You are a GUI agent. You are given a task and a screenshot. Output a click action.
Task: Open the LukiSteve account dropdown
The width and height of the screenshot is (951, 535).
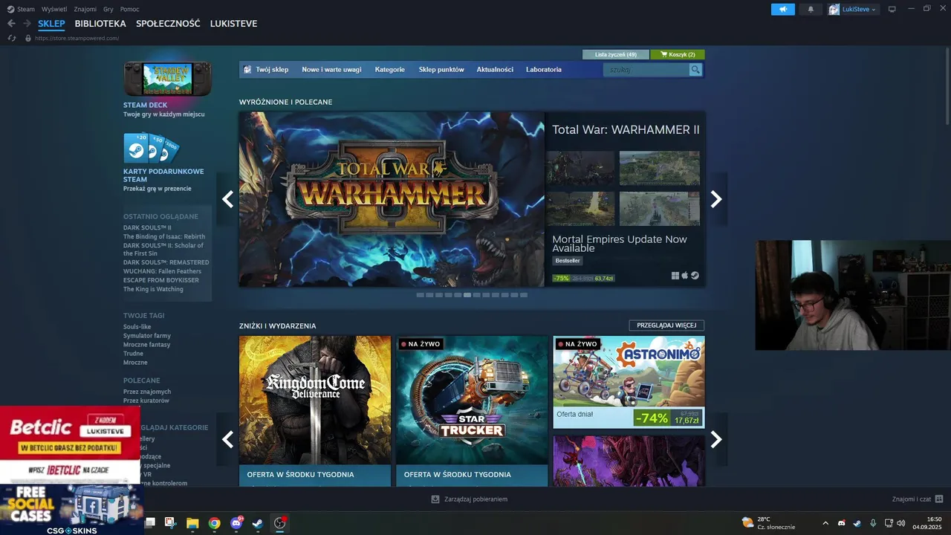tap(854, 9)
